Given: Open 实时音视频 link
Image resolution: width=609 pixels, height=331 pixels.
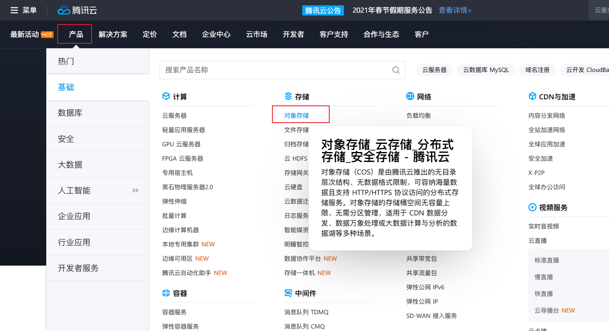Looking at the screenshot, I should pos(544,226).
